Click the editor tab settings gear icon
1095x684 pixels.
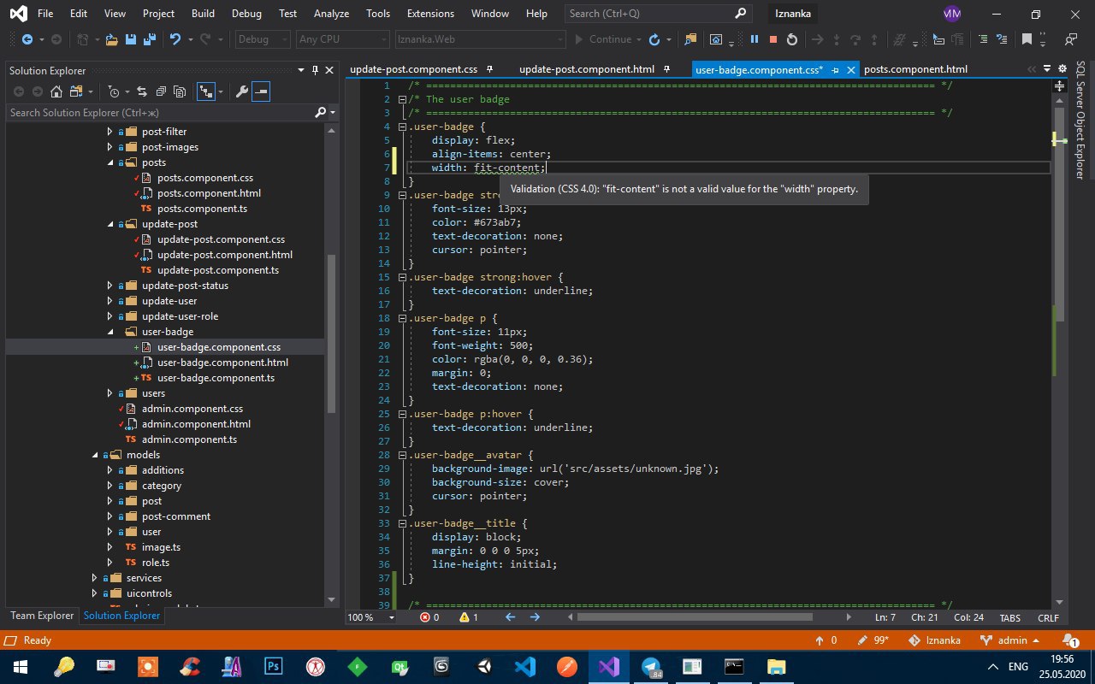click(1062, 70)
